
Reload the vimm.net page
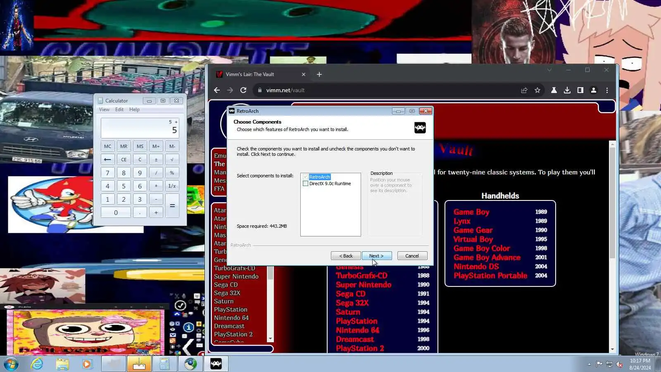[x=243, y=90]
